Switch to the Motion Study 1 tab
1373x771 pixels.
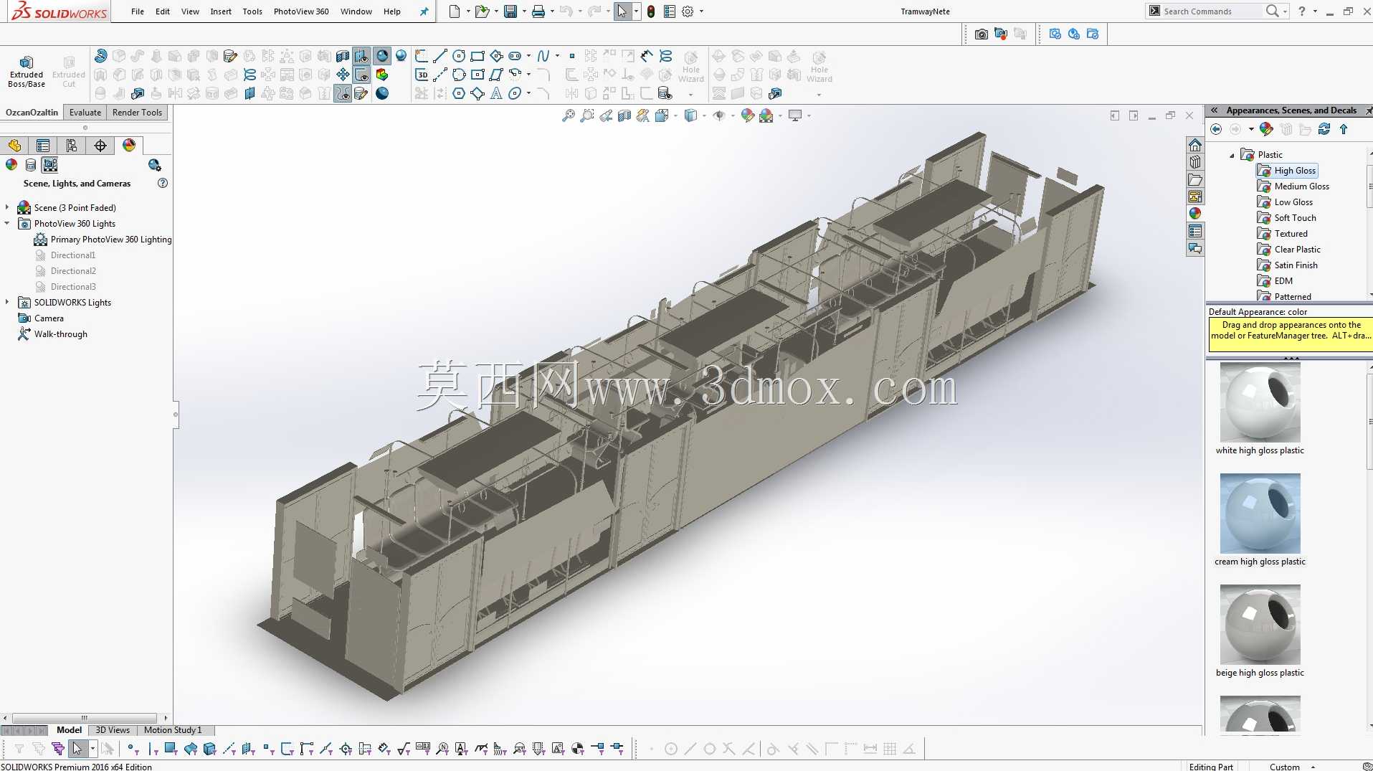coord(173,730)
